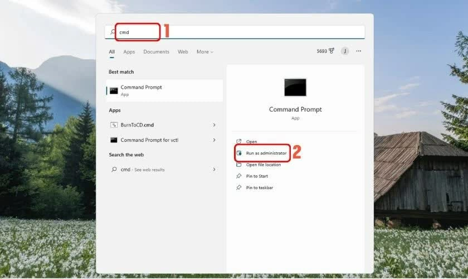Choose Pin to taskbar

point(260,188)
